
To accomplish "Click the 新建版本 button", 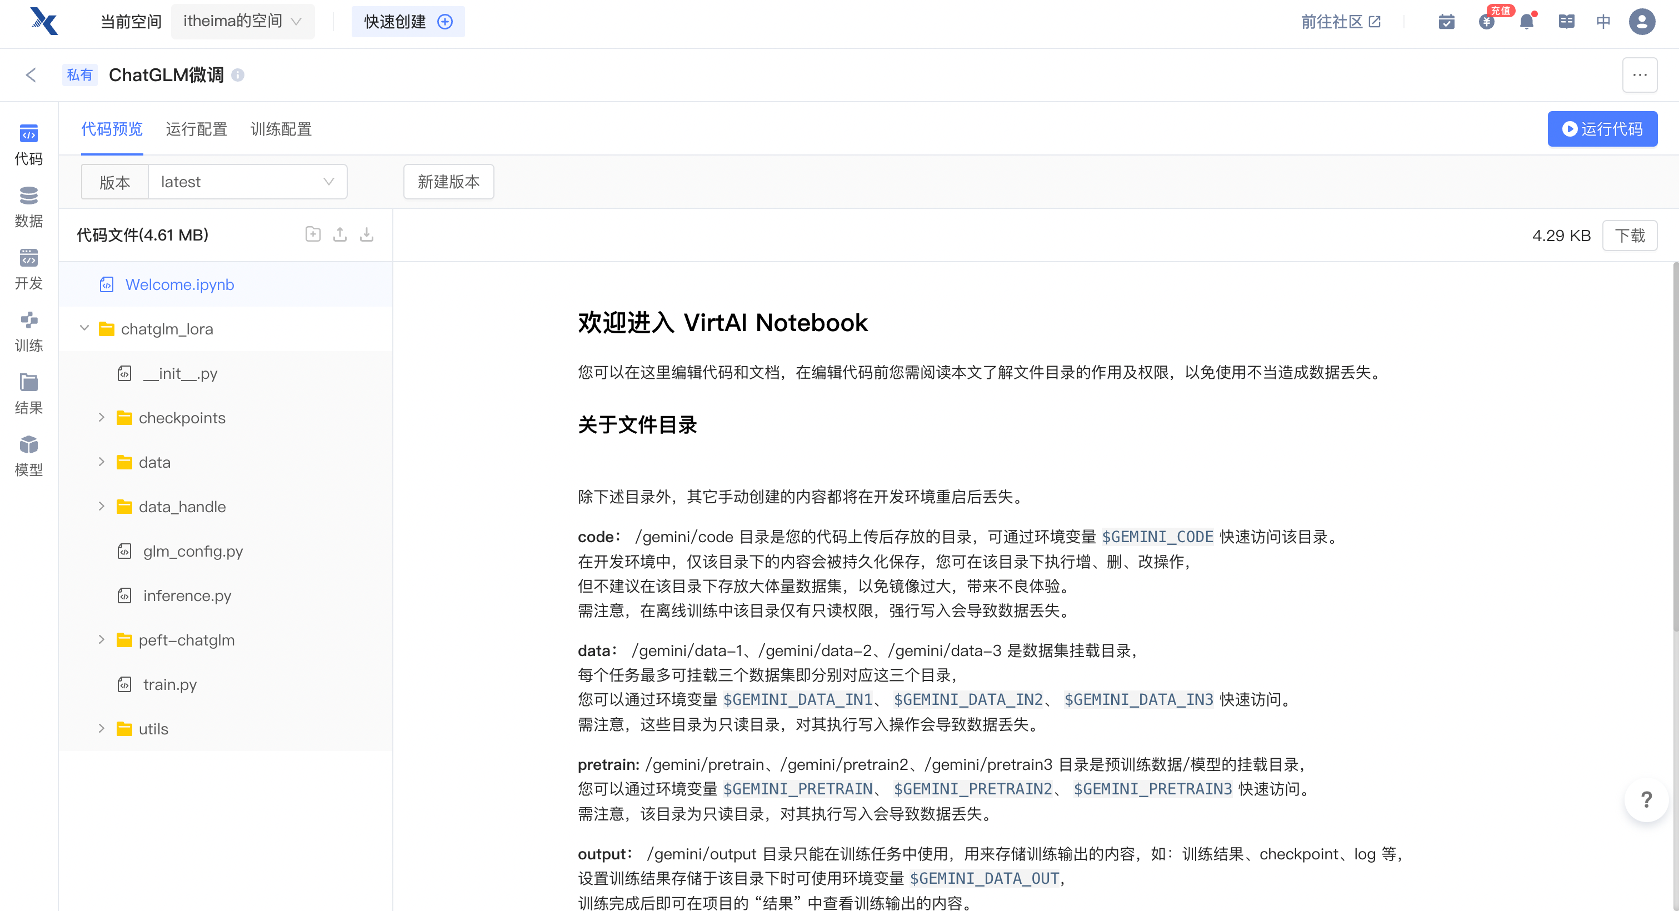I will [448, 182].
